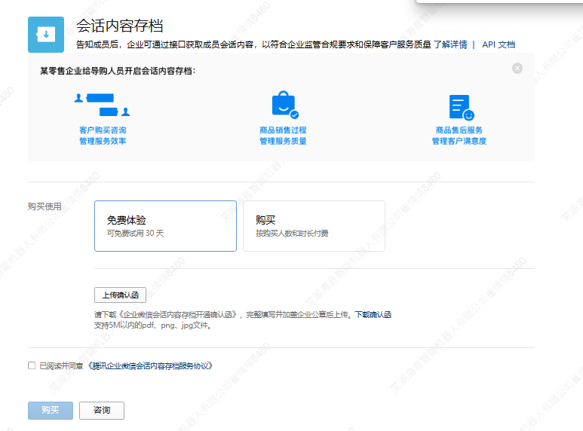Screen dimensions: 583x431
Task: Click the blue 会话内容存档 archive icon
Action: [46, 35]
